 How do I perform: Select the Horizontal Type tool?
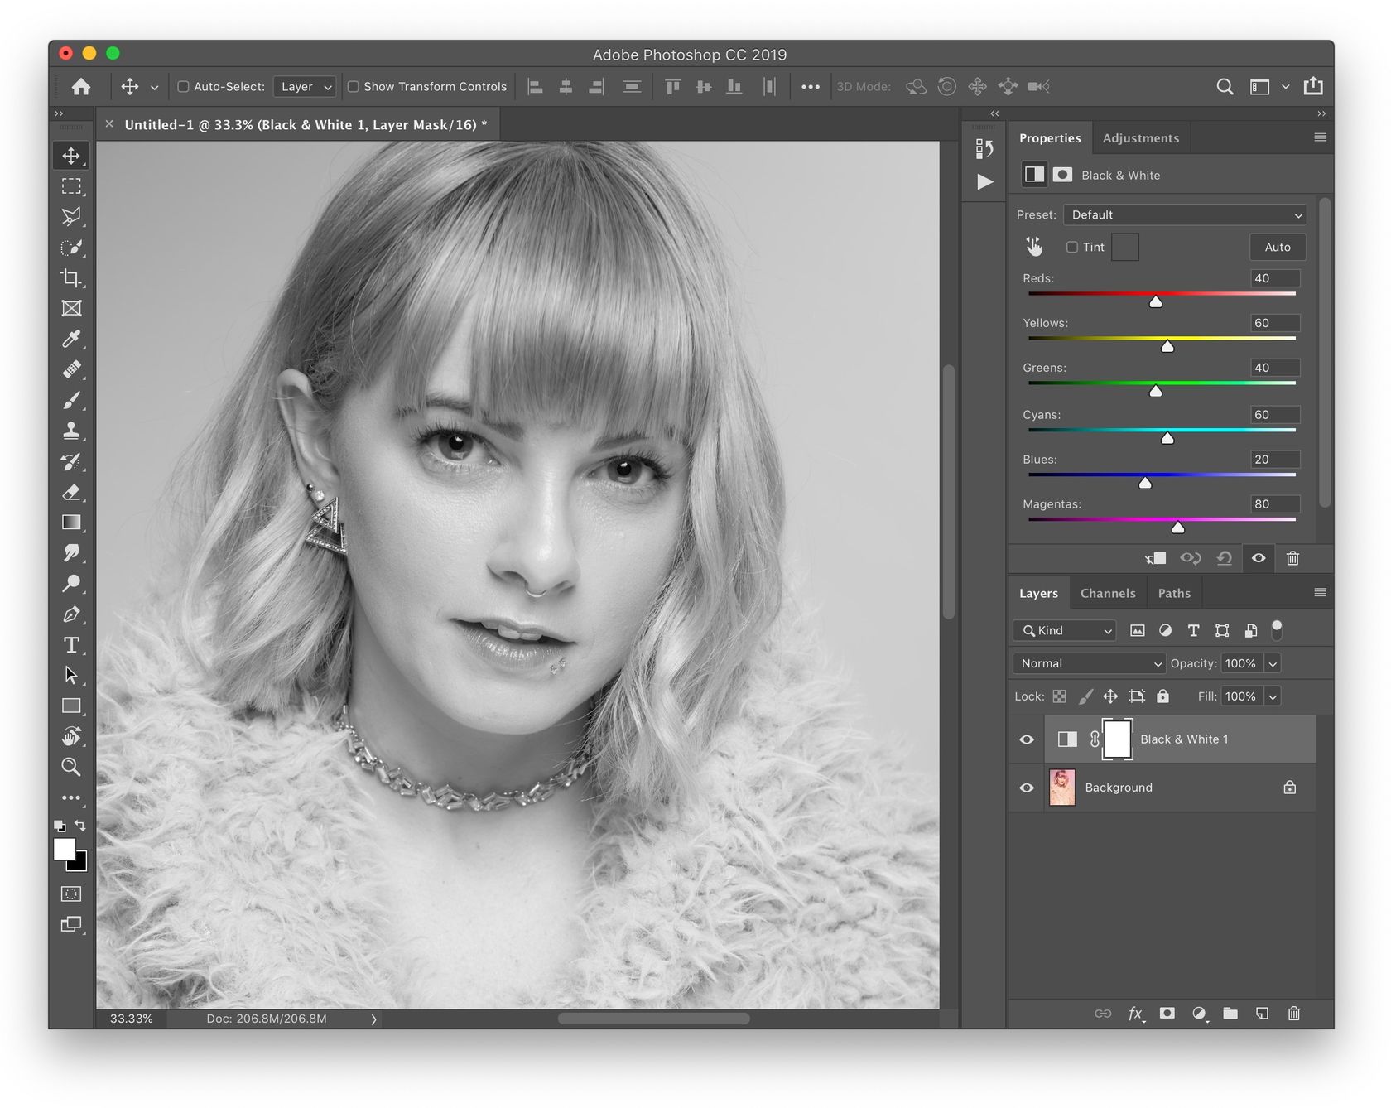pos(71,644)
